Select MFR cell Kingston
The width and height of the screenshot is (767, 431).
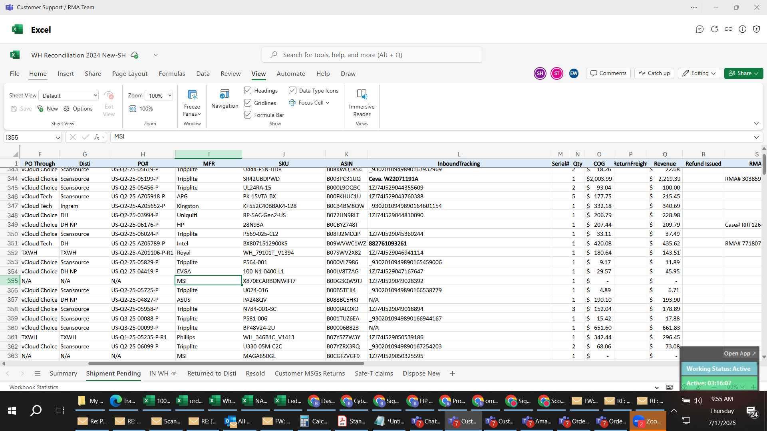coord(209,206)
